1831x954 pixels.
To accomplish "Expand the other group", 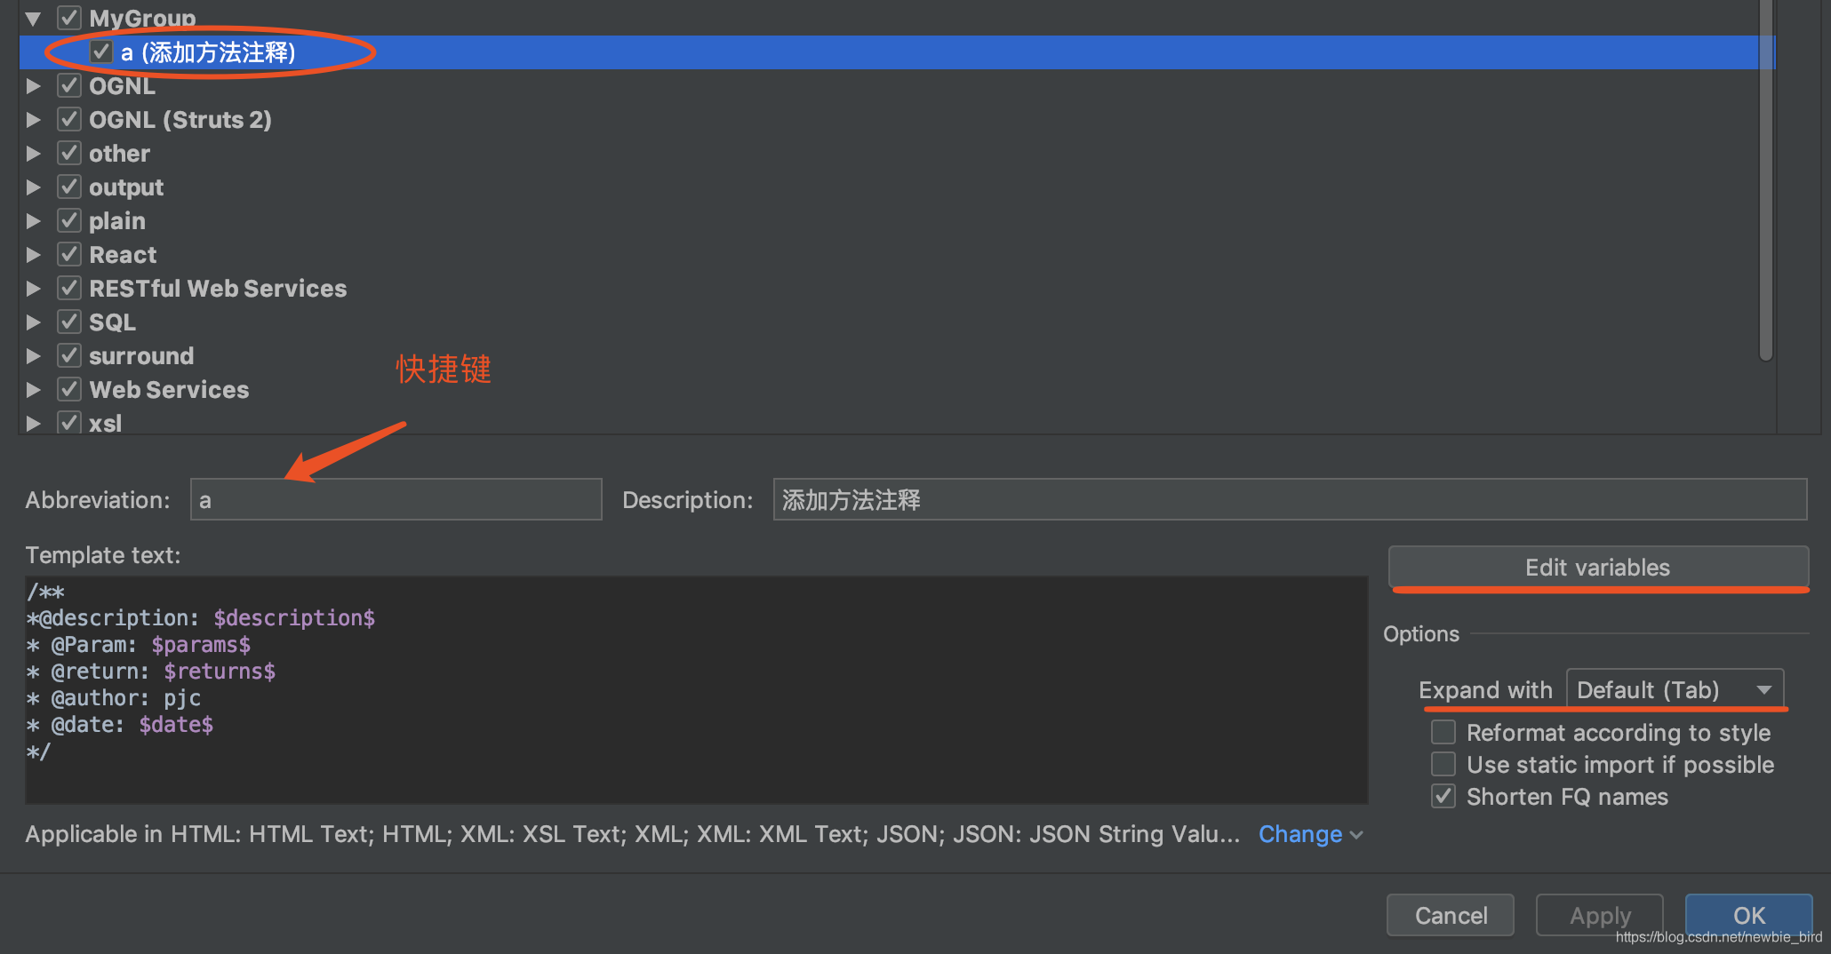I will tap(34, 154).
